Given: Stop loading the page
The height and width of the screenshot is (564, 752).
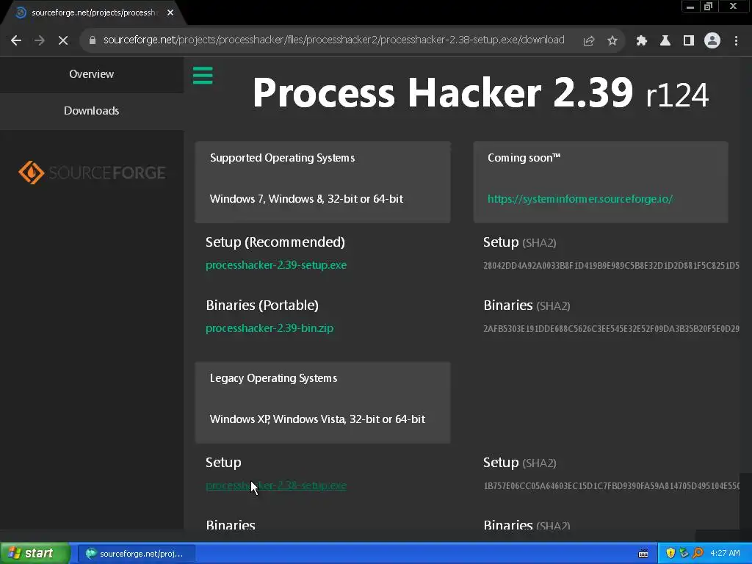Looking at the screenshot, I should pos(63,41).
